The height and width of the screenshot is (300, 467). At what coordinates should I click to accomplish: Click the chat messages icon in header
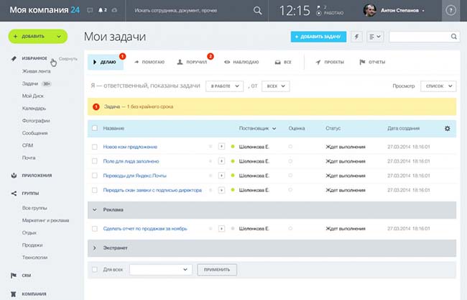pyautogui.click(x=89, y=11)
